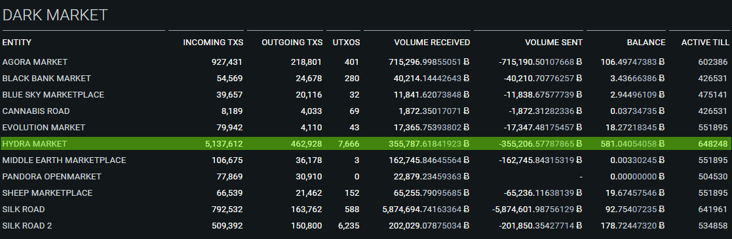Click Agora Market incoming txs 927,431
Viewport: 732px width, 239px height.
click(x=227, y=62)
